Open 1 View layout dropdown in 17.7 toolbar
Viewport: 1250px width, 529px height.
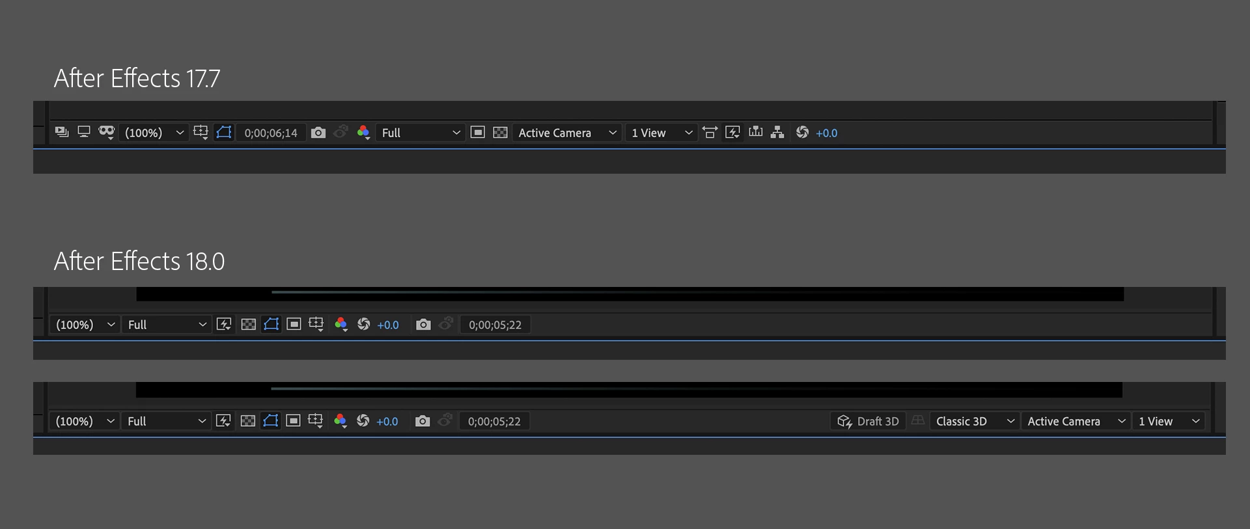[x=661, y=133]
